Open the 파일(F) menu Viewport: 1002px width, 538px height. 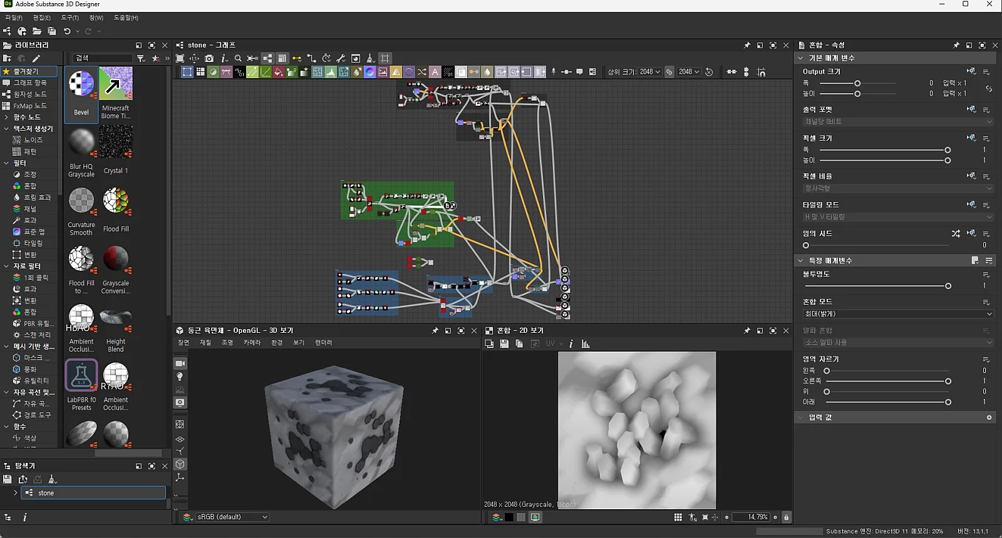[x=14, y=18]
